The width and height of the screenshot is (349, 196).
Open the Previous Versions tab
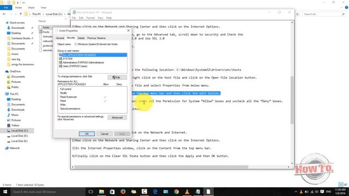click(97, 38)
